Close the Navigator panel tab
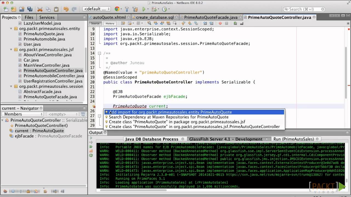Screen dimensions: 351x197 tap(41, 108)
